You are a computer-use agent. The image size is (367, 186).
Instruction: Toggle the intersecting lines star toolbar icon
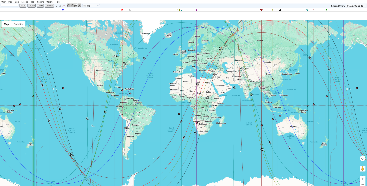point(80,5)
